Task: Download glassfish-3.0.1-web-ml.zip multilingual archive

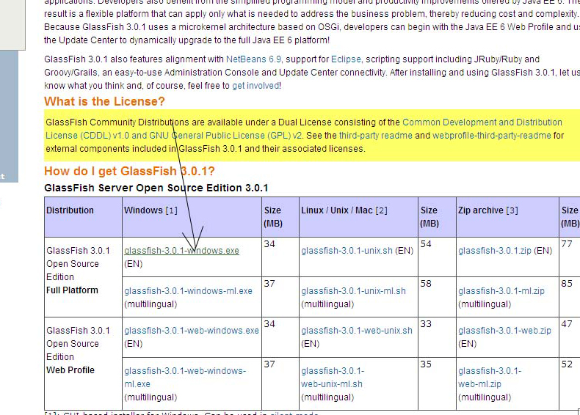Action: (490, 378)
